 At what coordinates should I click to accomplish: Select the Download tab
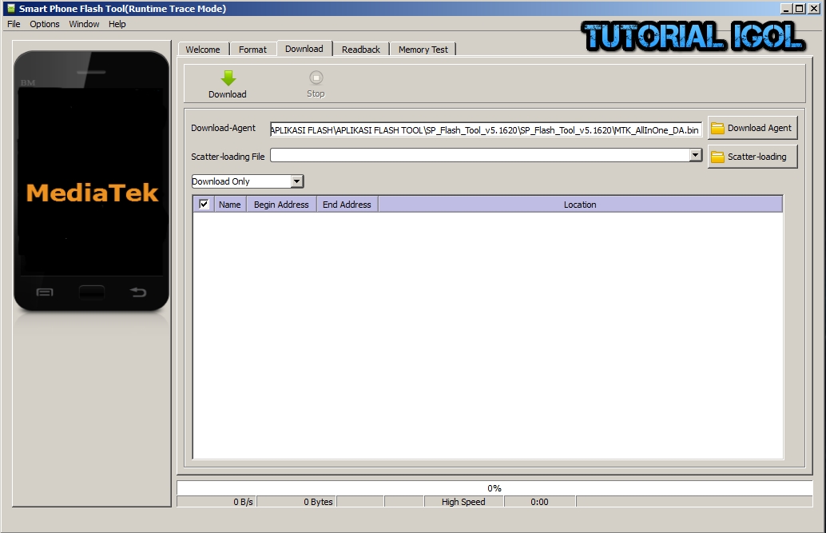coord(304,49)
